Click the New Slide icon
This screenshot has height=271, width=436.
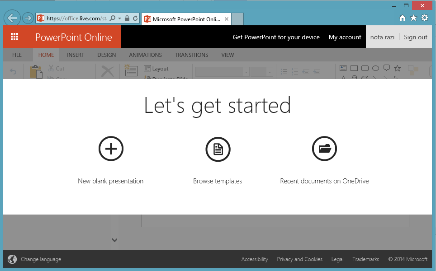pyautogui.click(x=131, y=70)
